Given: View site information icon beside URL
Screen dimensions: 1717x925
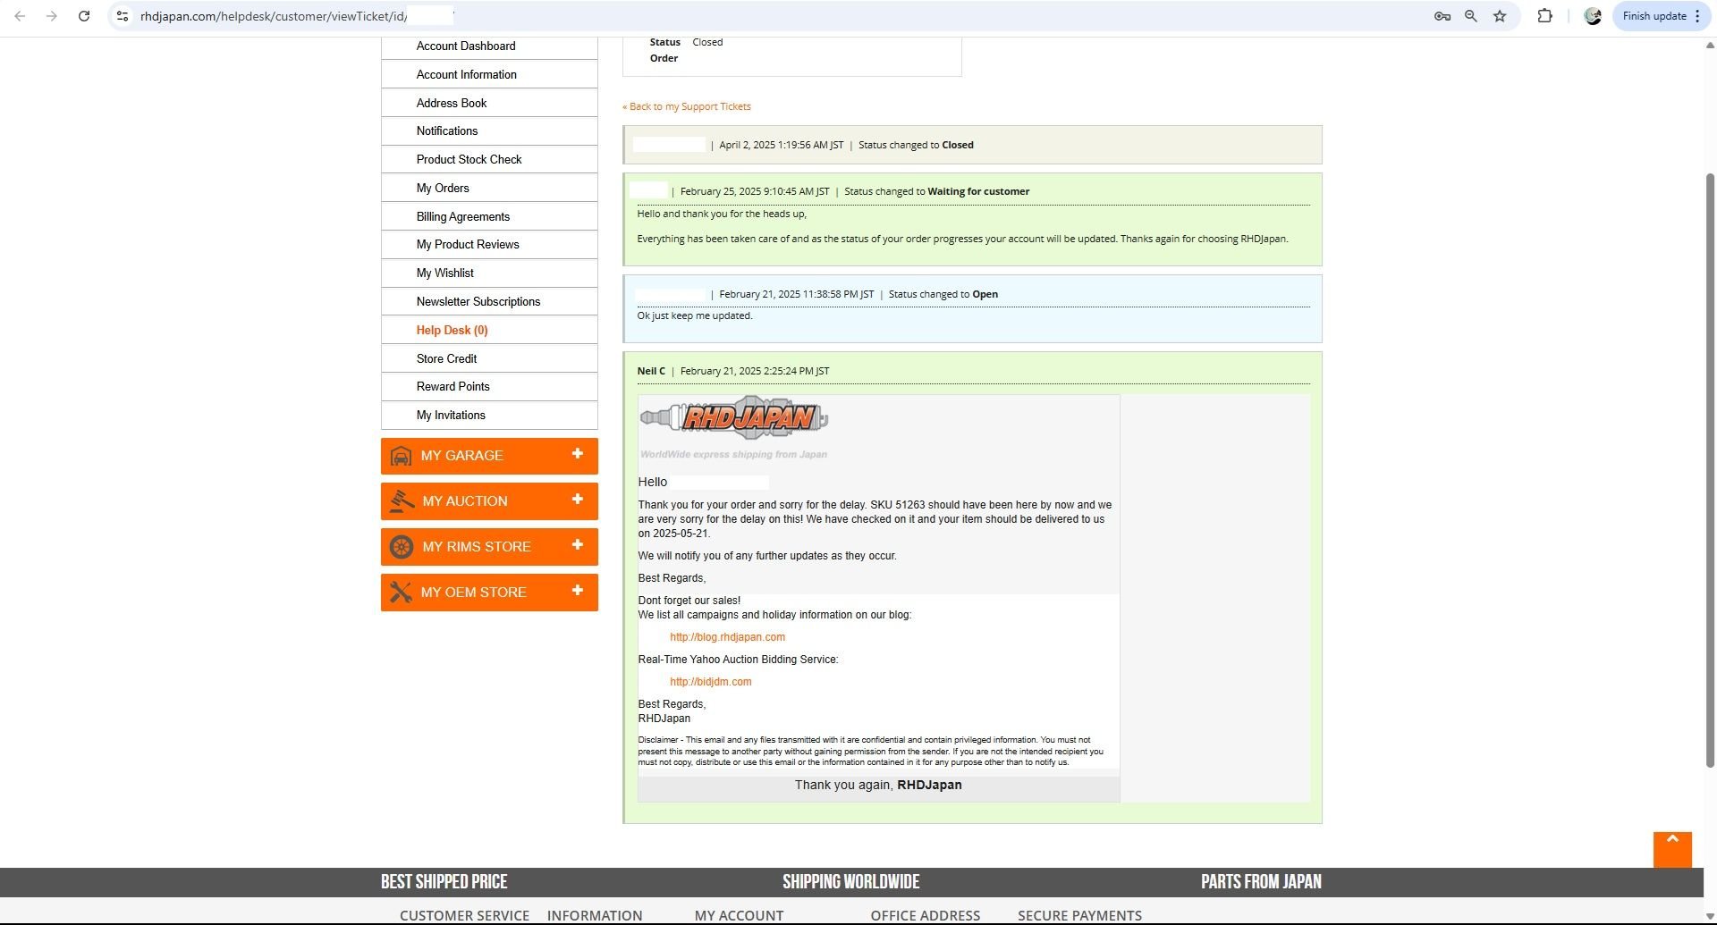Looking at the screenshot, I should 123,16.
